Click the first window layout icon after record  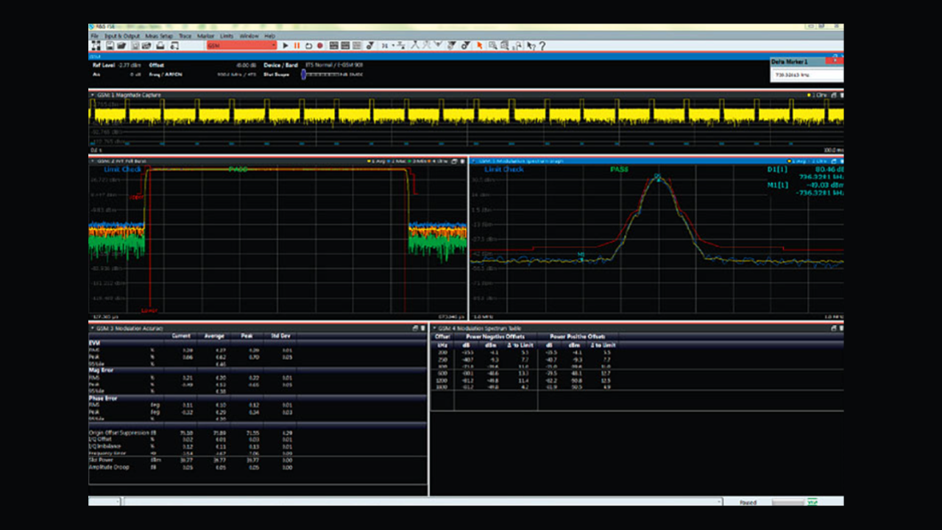pos(334,46)
